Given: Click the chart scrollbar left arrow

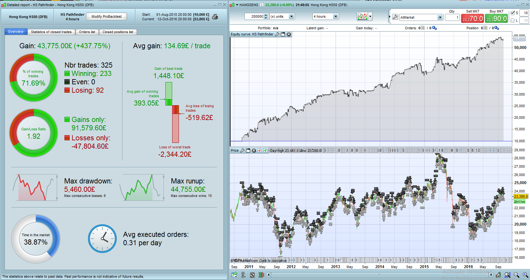Looking at the screenshot, I should click(268, 275).
